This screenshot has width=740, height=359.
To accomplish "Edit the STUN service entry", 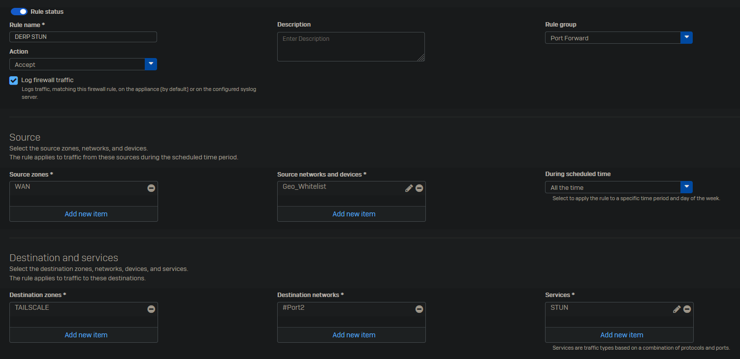I will click(x=676, y=309).
